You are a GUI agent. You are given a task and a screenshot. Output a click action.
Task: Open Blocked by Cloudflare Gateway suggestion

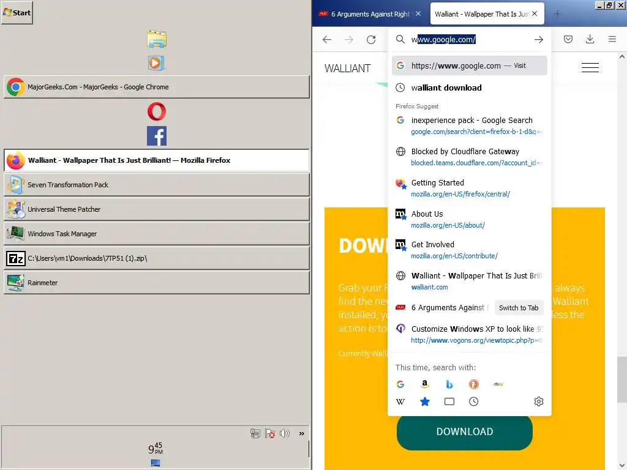pos(470,157)
